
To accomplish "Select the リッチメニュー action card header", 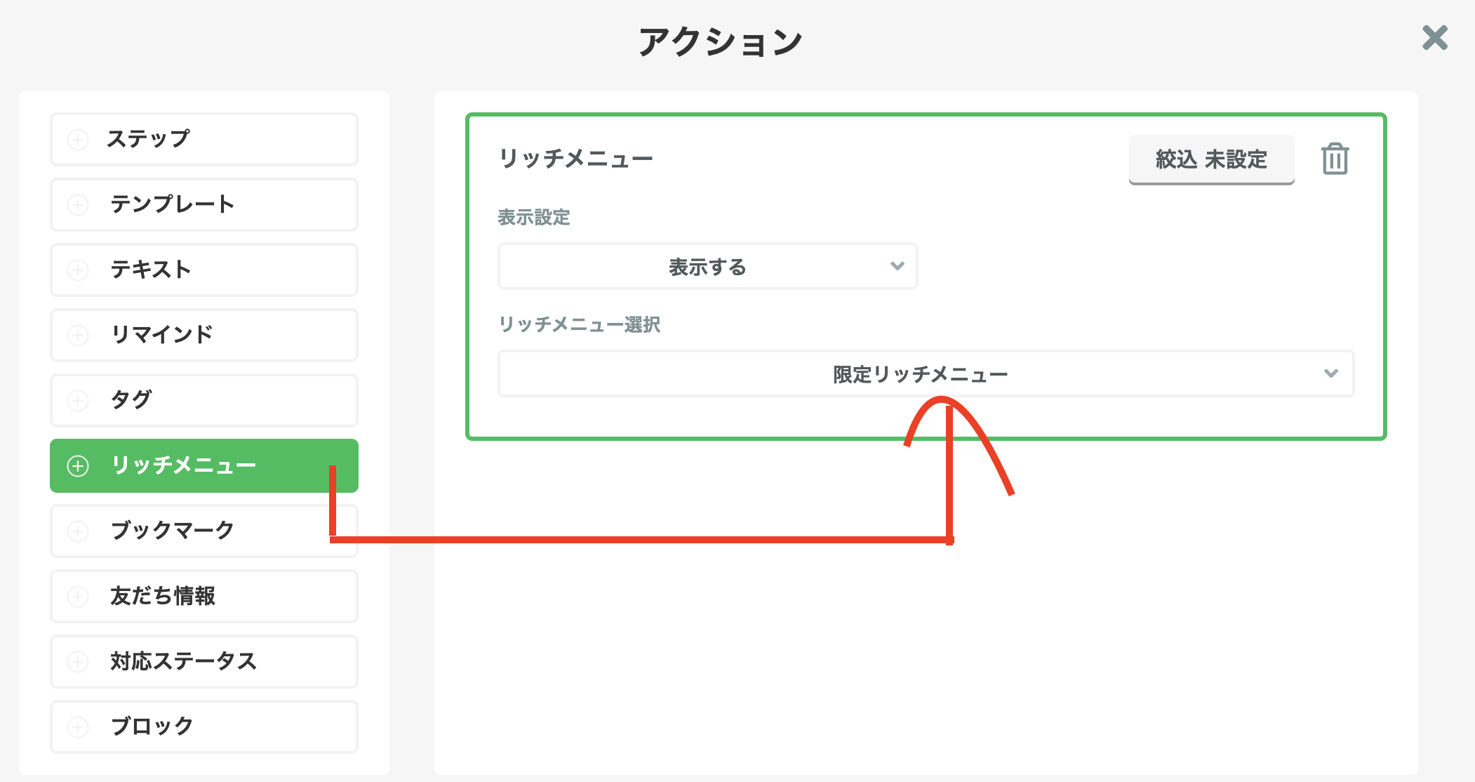I will [x=575, y=159].
